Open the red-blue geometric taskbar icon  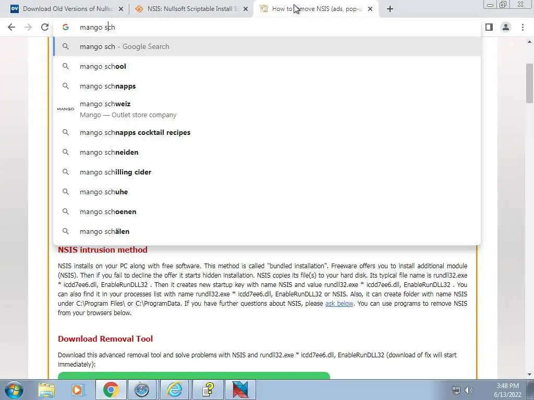(240, 390)
